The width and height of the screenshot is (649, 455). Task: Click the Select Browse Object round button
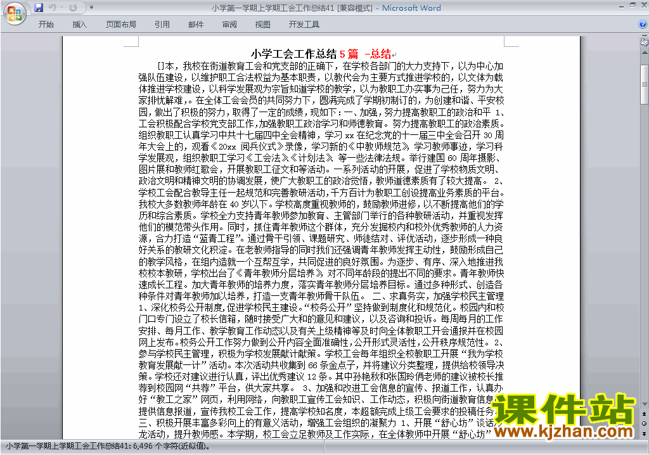click(x=645, y=423)
